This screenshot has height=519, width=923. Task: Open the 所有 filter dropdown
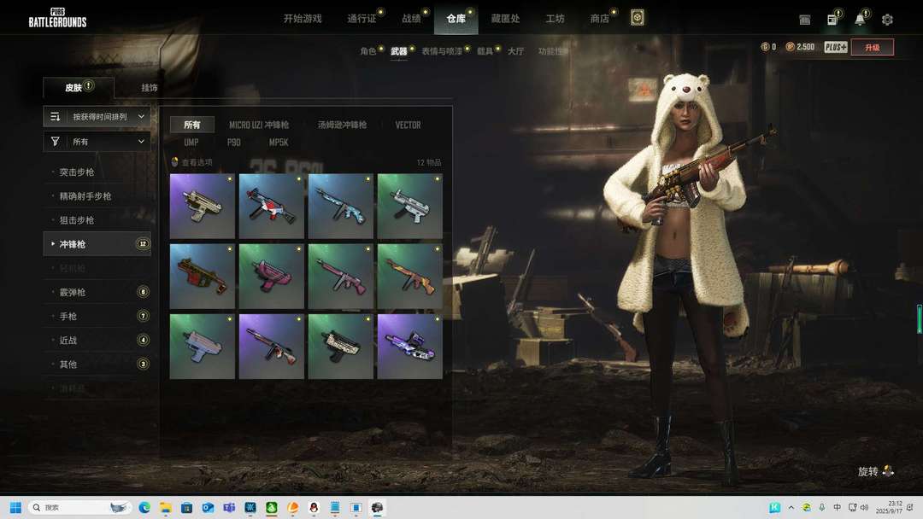97,142
